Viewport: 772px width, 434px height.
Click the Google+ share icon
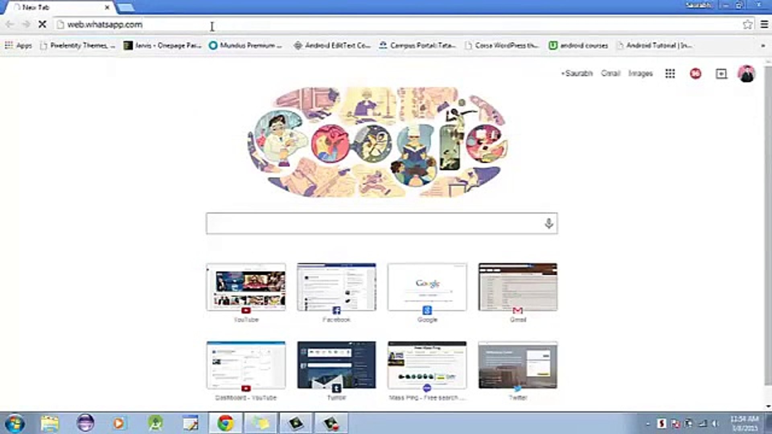(721, 74)
